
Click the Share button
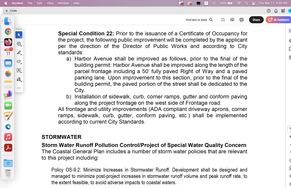click(256, 20)
